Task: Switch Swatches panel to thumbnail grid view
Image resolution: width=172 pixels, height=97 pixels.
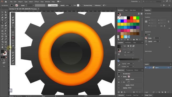Action: tap(142, 14)
